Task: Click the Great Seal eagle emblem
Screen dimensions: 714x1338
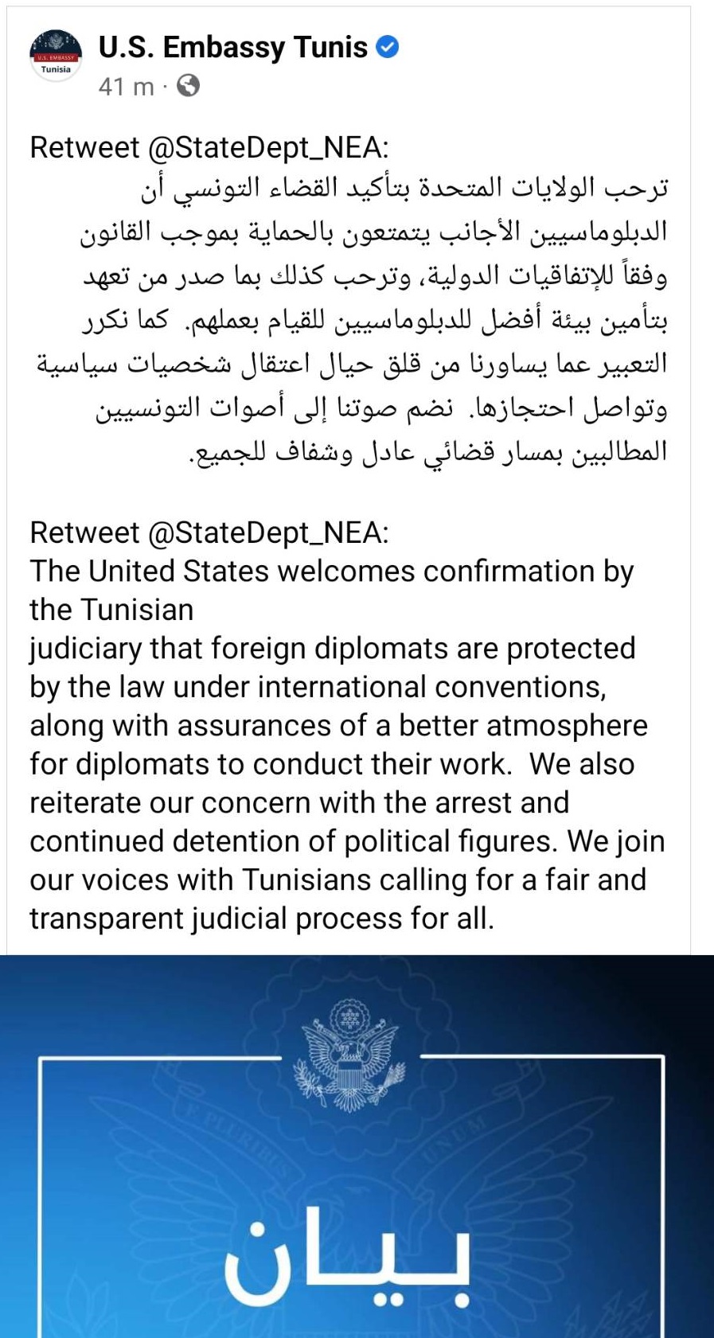Action: 348,1055
